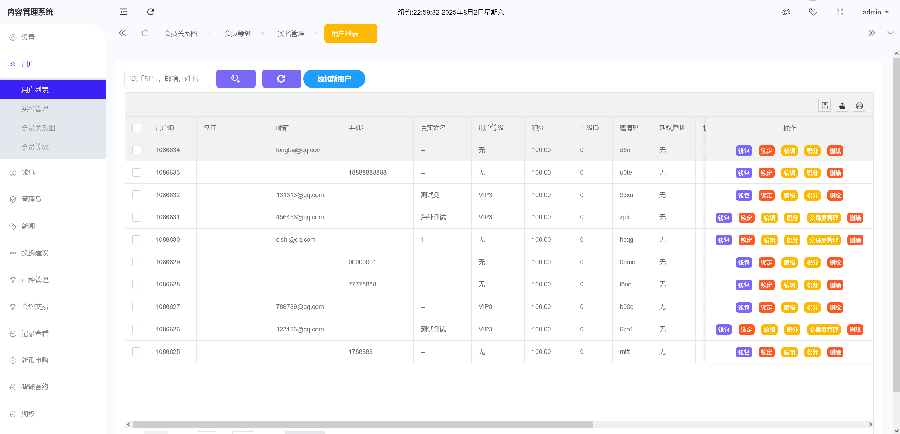Click the 添加新用户 button
The width and height of the screenshot is (900, 434).
334,79
